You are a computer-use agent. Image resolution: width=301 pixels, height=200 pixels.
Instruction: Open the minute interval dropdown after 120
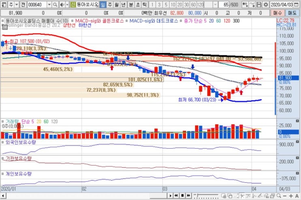[216, 4]
